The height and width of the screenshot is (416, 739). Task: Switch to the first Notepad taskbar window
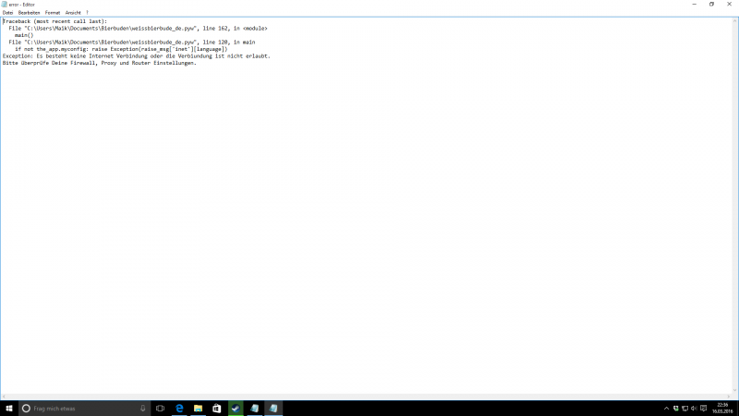(x=255, y=408)
